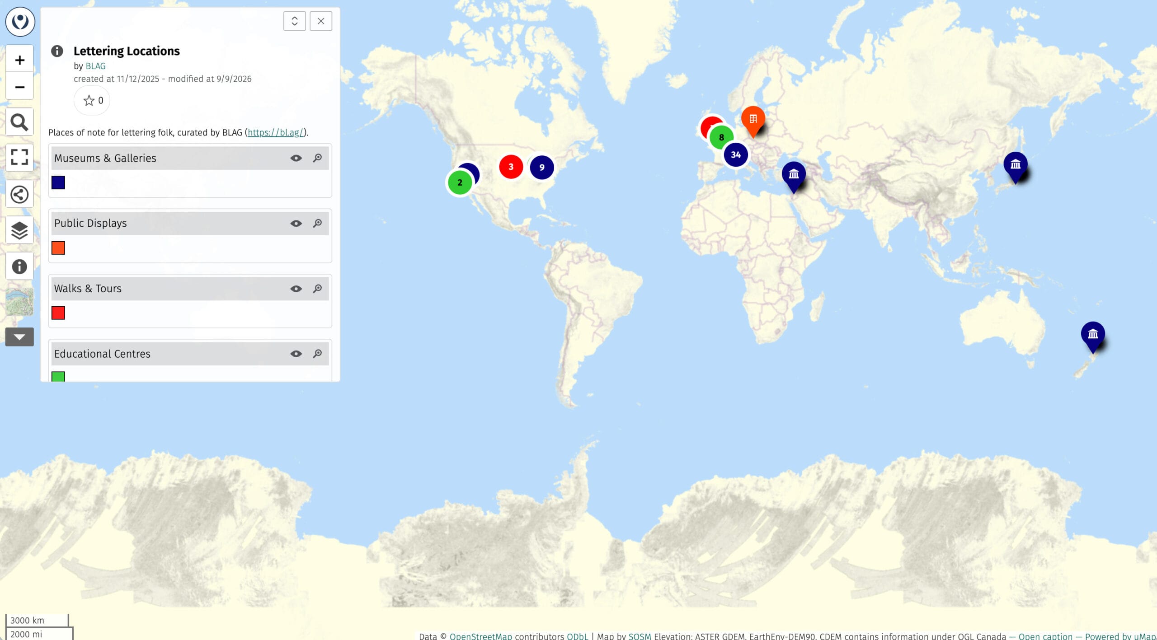Expand more controls with down arrow

pyautogui.click(x=19, y=337)
